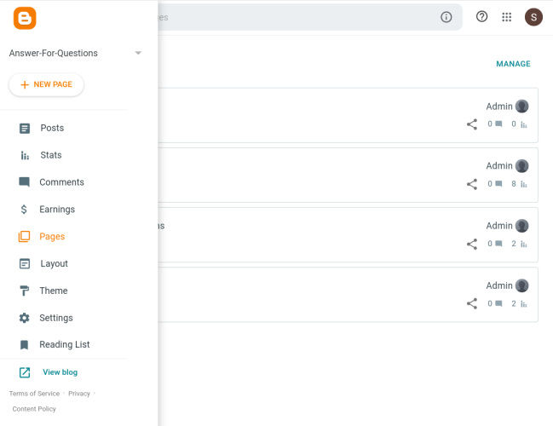Click the Manage button

coord(513,64)
